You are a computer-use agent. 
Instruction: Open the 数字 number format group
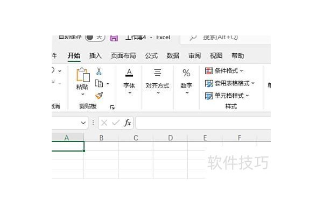[186, 82]
